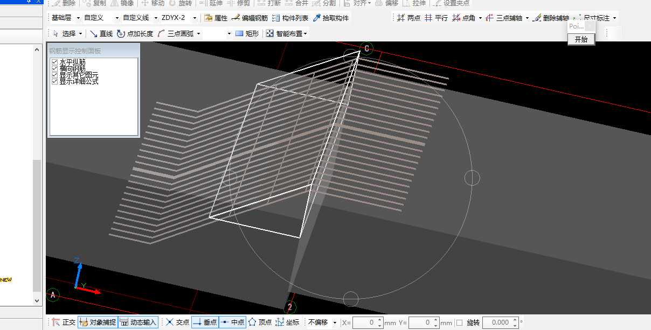Screen dimensions: 651x330
Task: Click the 编辑钢筋 edit rebar tool
Action: [250, 18]
